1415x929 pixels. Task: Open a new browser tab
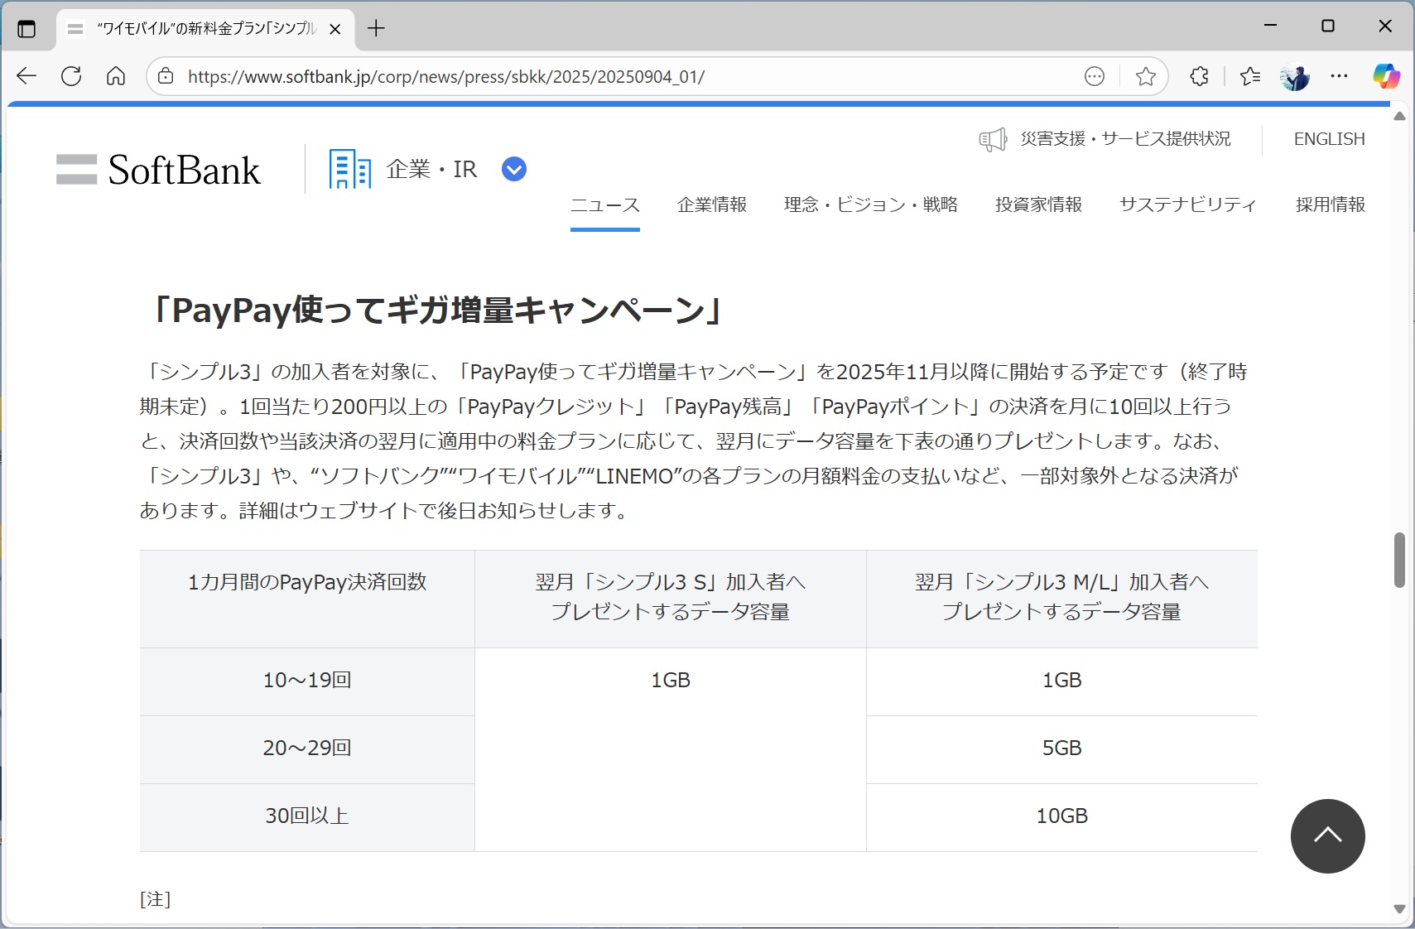click(x=377, y=28)
